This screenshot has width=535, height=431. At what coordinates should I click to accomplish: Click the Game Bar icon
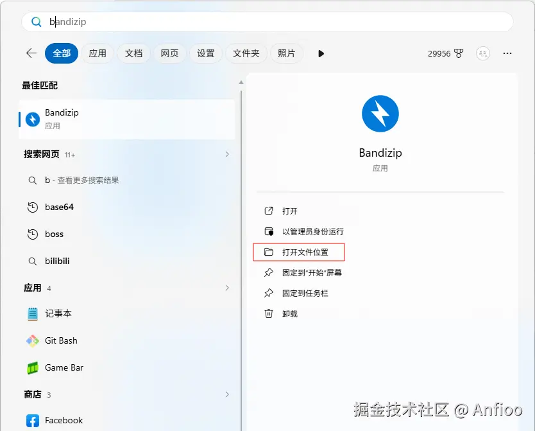(x=33, y=368)
